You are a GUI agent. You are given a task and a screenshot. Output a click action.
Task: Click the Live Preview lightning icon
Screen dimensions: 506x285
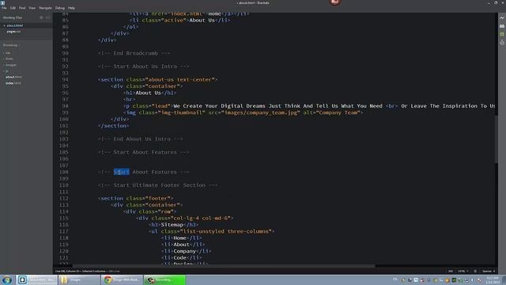click(x=502, y=17)
